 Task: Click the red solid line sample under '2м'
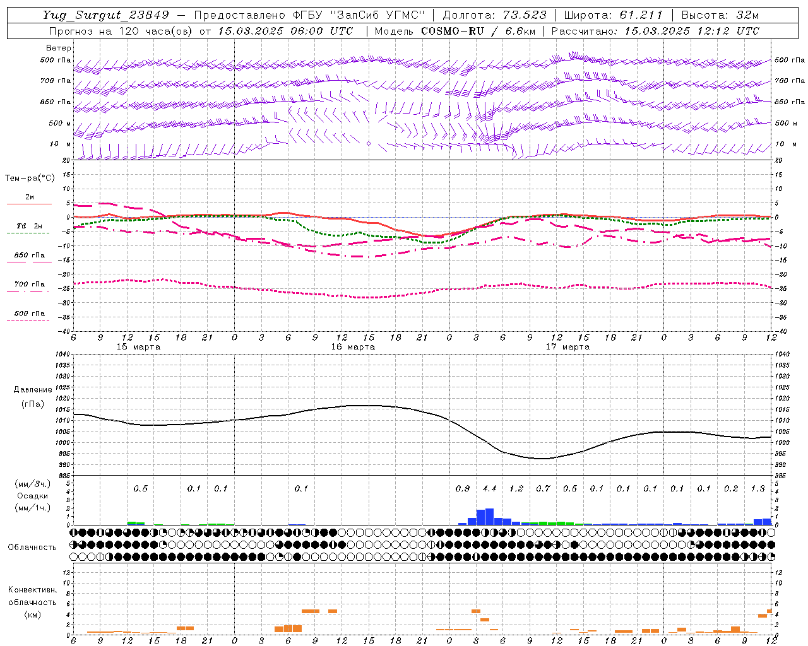30,204
